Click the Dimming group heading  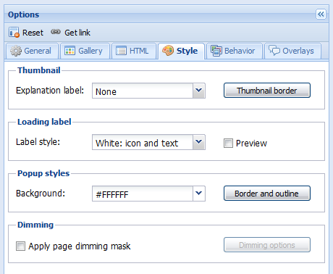click(35, 225)
